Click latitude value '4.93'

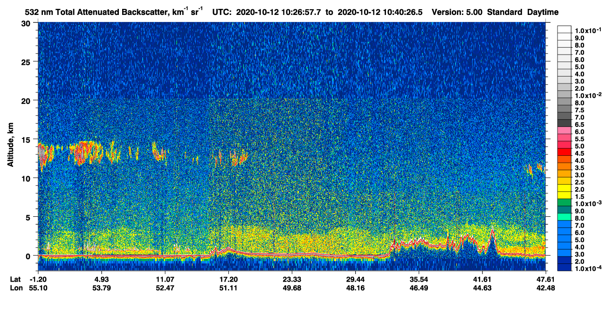pyautogui.click(x=101, y=279)
